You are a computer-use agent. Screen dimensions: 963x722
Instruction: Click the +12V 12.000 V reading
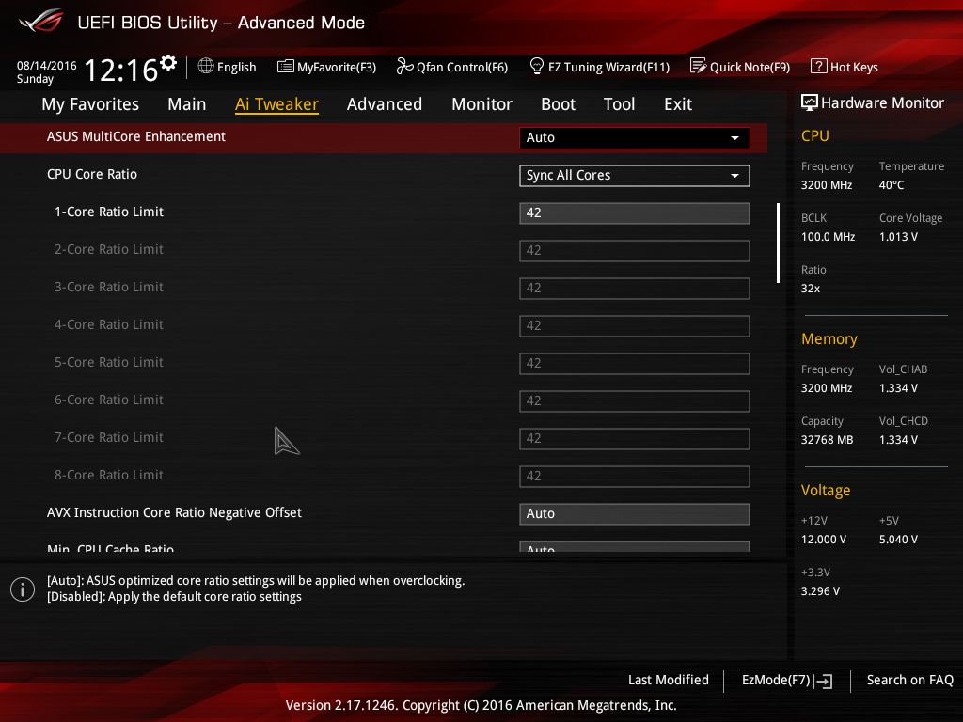[823, 539]
